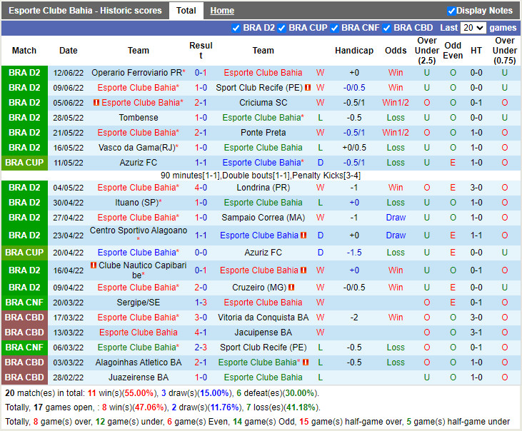
Task: Click red card icon beside Sport Club Recife, 06/03/22 row
Action: [308, 348]
